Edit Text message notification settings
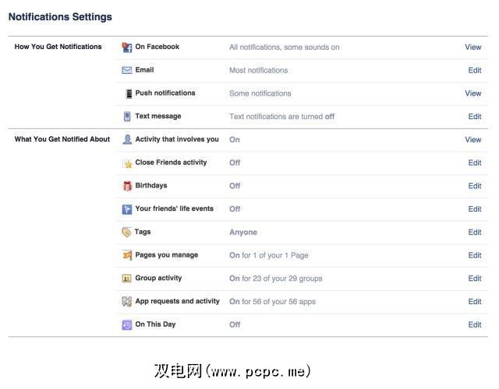Viewport: 499px width, 389px height. point(475,117)
